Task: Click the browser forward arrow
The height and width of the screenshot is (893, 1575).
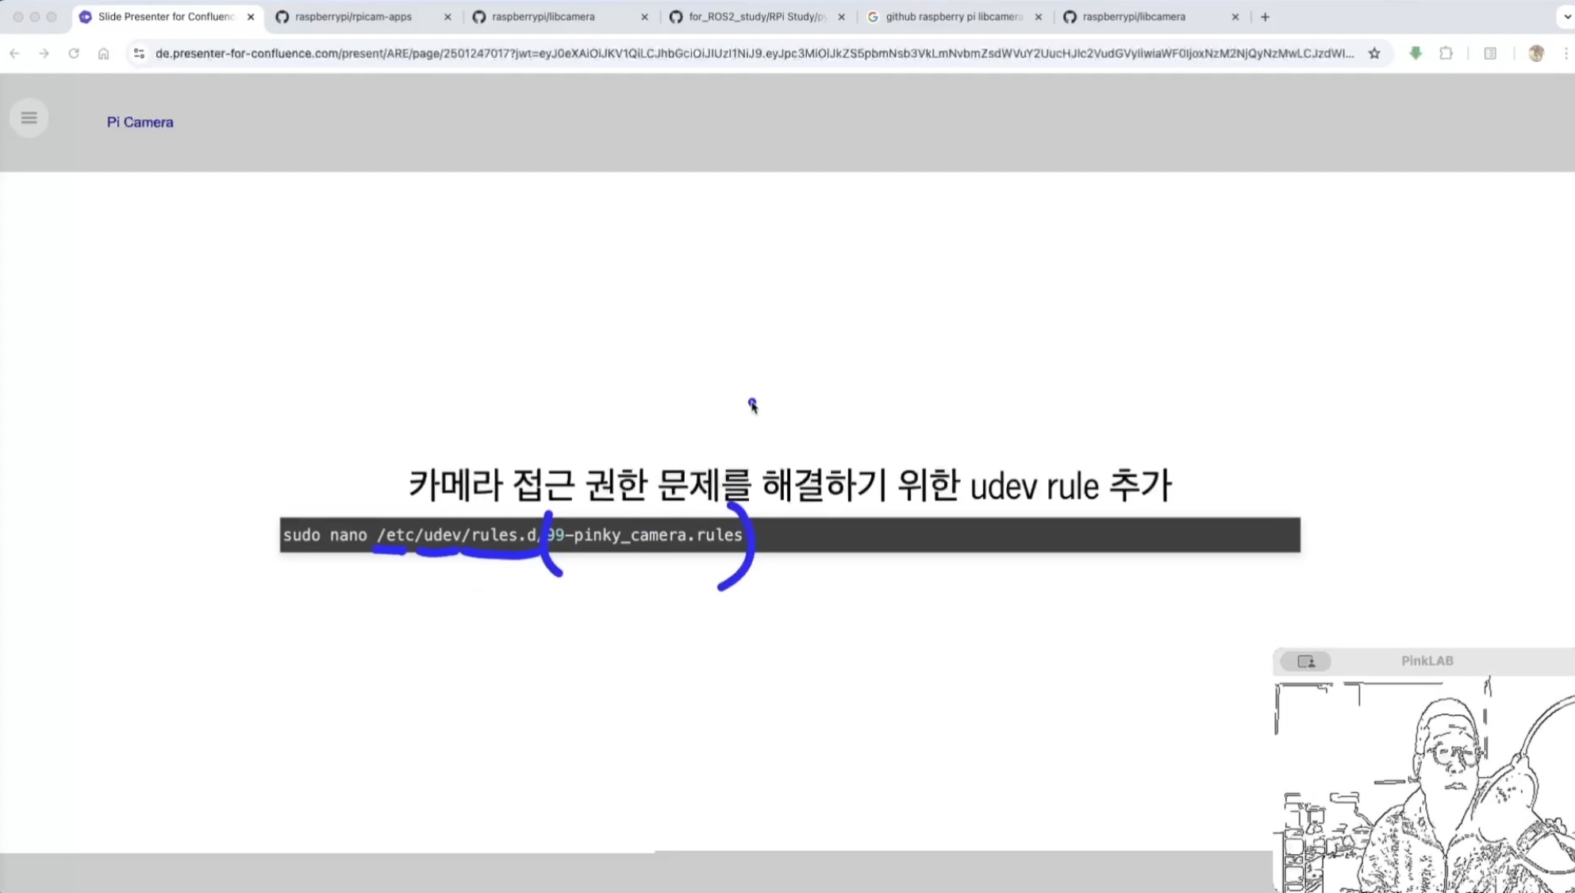Action: coord(44,53)
